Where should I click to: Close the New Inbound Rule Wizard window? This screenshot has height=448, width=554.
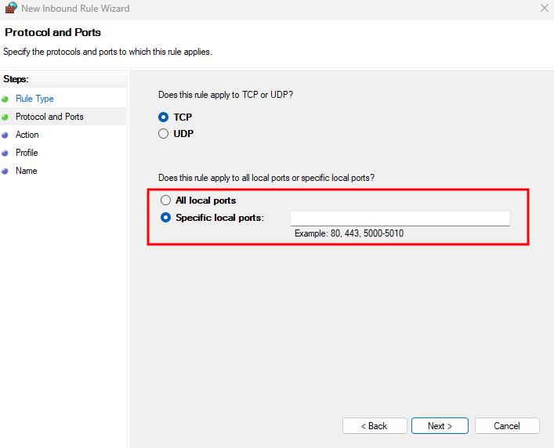coord(545,8)
